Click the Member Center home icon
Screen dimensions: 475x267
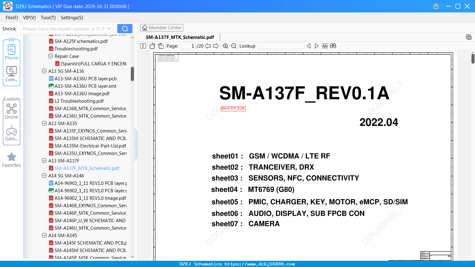(145, 28)
